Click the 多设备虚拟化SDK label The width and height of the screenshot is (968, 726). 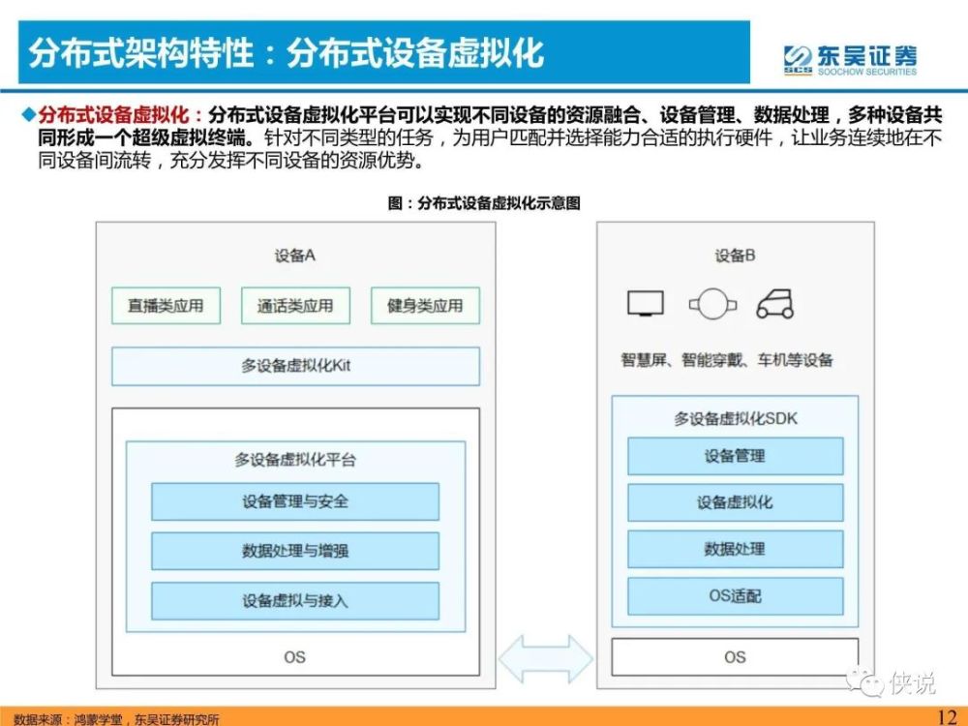pyautogui.click(x=736, y=418)
